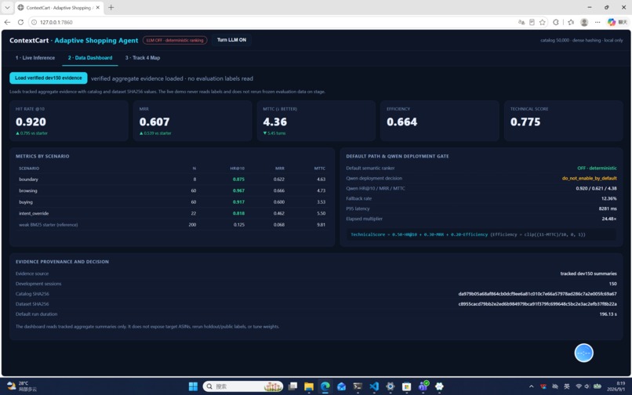Reload the page with the refresh icon
Image resolution: width=632 pixels, height=395 pixels.
[20, 22]
